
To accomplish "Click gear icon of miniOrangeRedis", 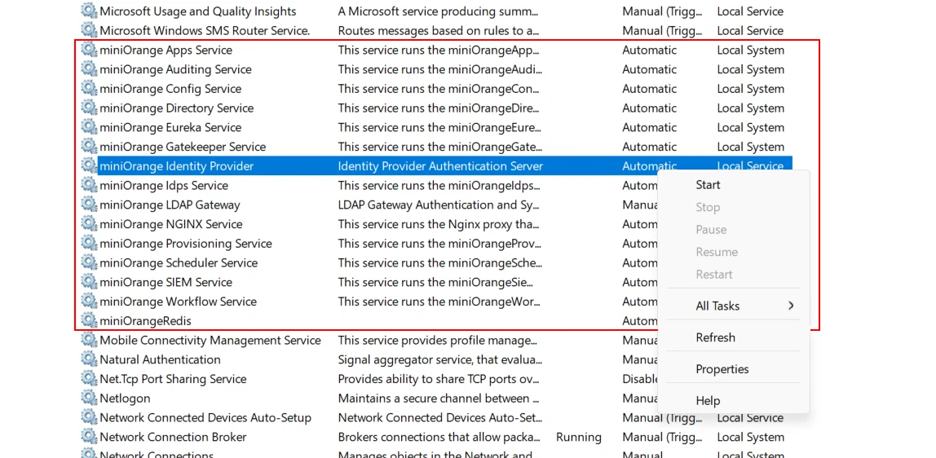I will [89, 320].
